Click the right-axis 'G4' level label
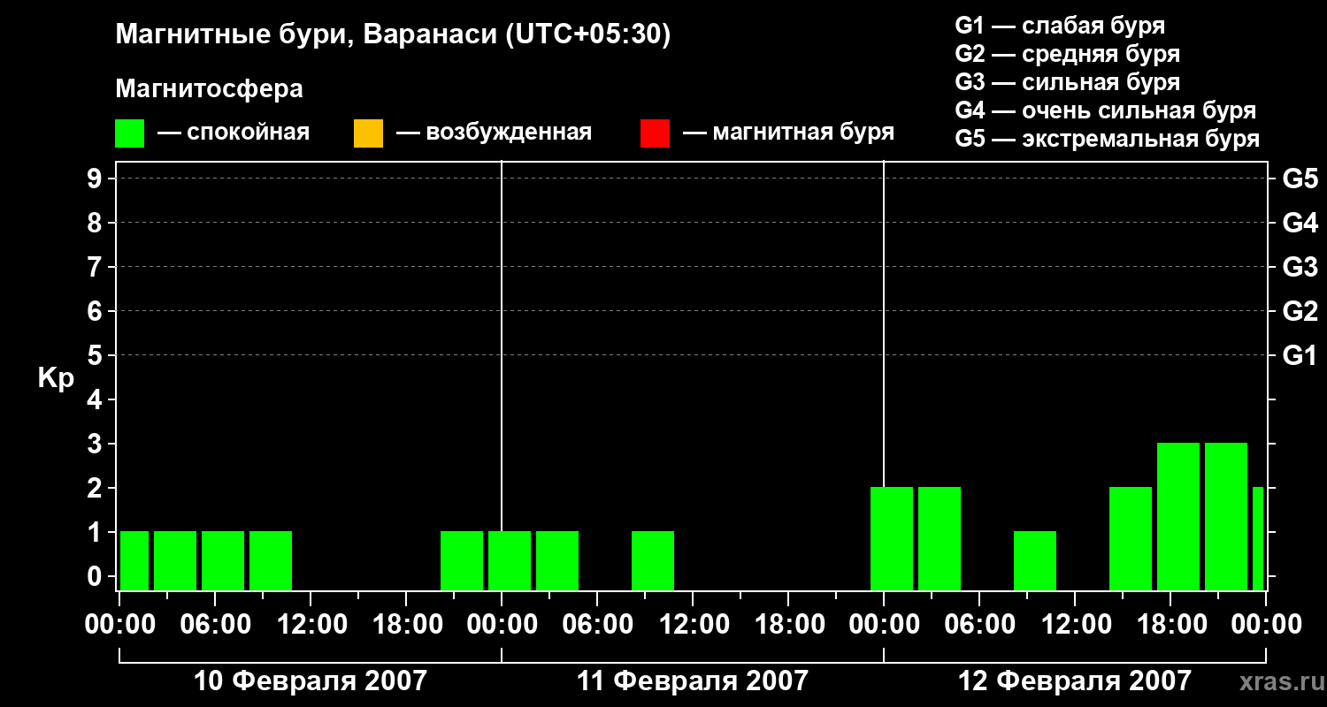The image size is (1327, 707). [1300, 223]
